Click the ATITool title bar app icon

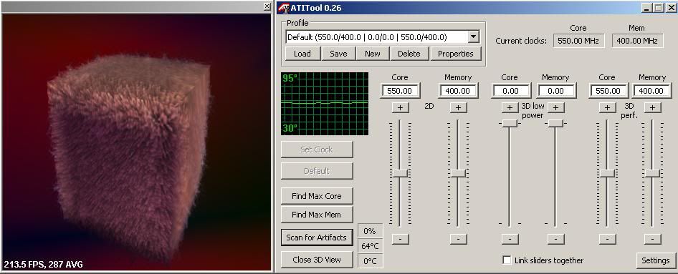tap(283, 8)
